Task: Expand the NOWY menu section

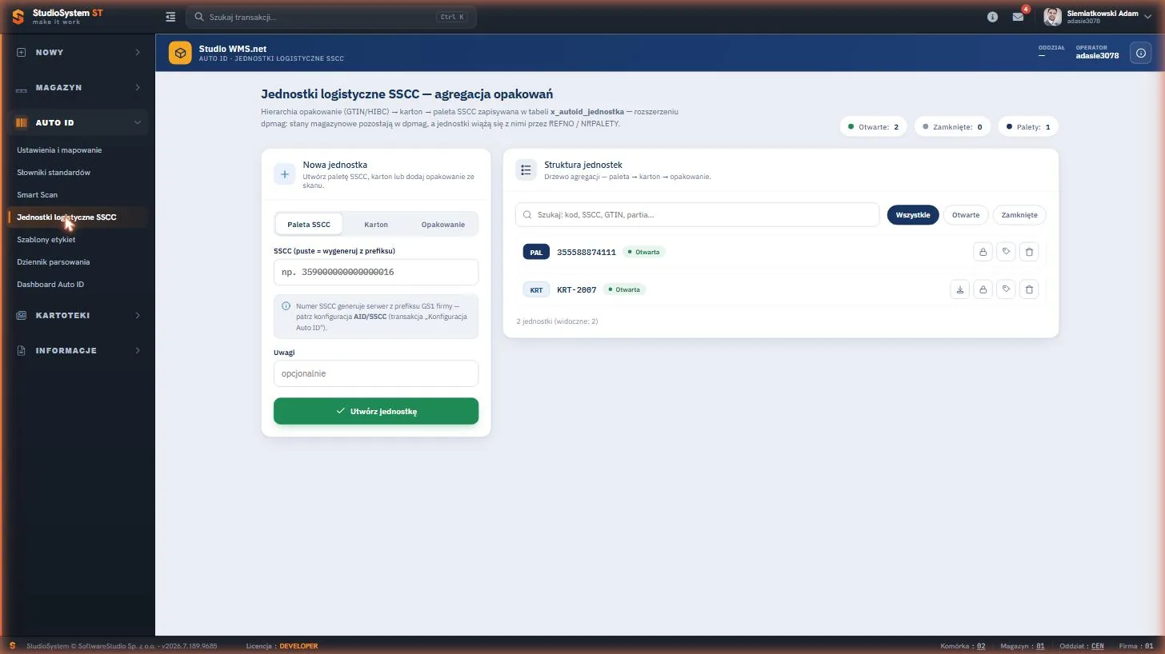Action: [x=78, y=52]
